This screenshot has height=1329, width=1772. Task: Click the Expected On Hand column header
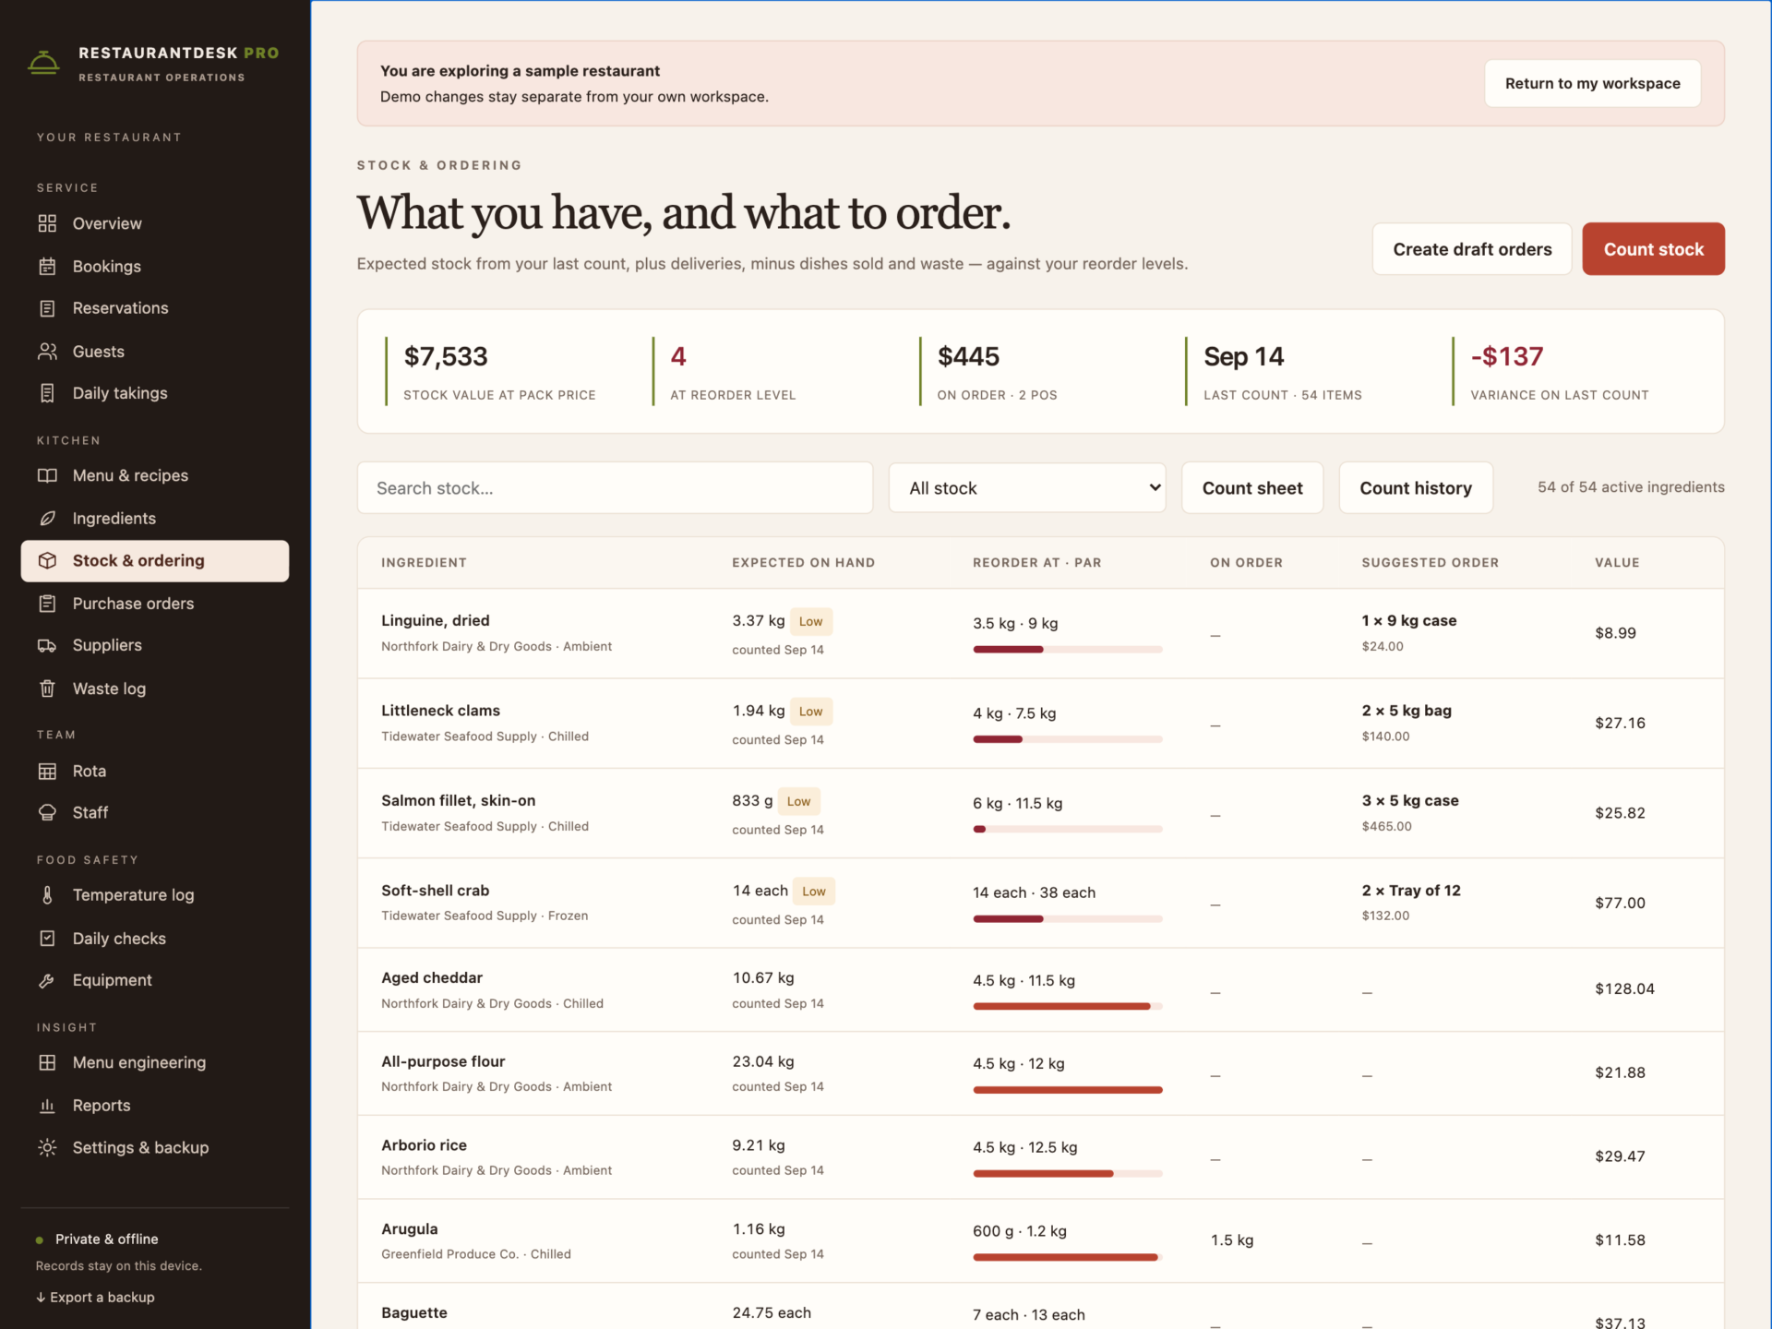tap(803, 562)
